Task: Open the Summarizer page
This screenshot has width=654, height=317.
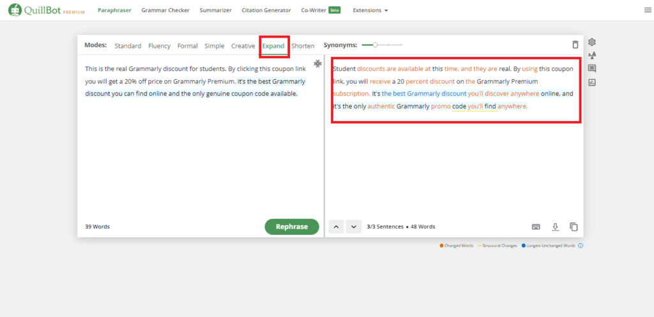Action: point(216,10)
